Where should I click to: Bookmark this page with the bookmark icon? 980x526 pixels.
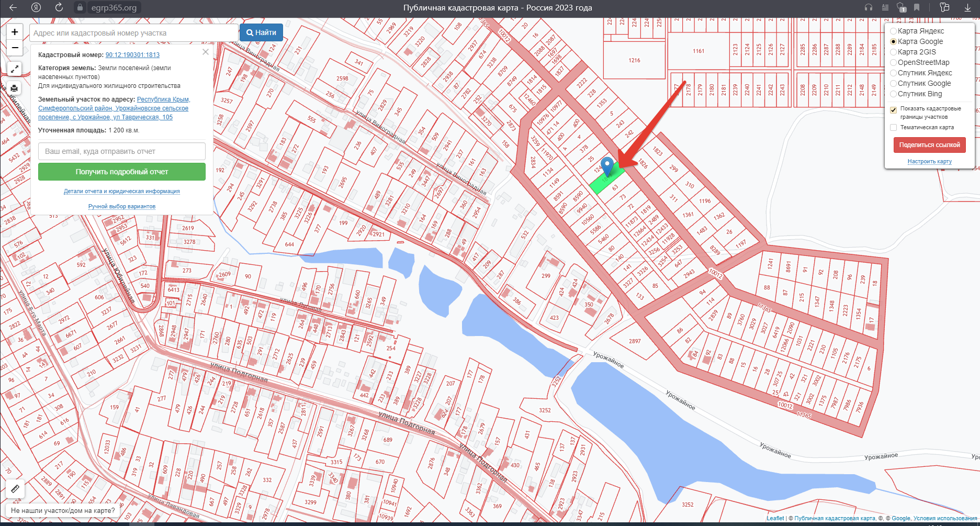(917, 8)
